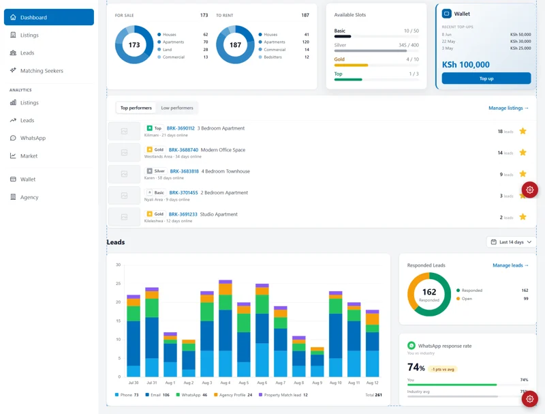Open Last 14 days date range dropdown

click(511, 242)
